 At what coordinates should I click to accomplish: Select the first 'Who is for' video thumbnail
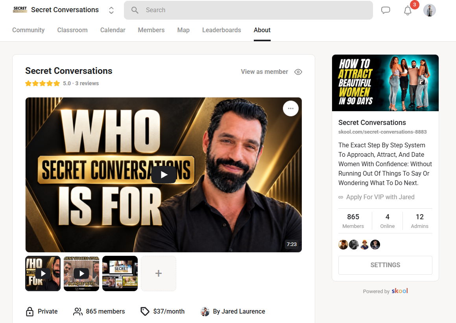pos(43,273)
